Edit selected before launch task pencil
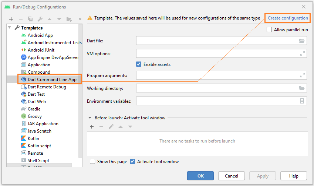 point(111,127)
